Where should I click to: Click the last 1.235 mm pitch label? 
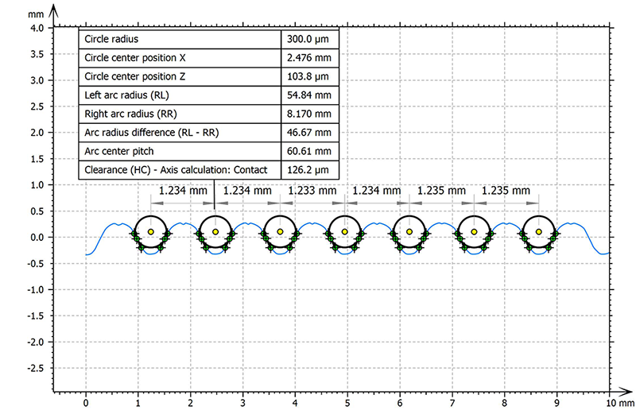[x=506, y=190]
